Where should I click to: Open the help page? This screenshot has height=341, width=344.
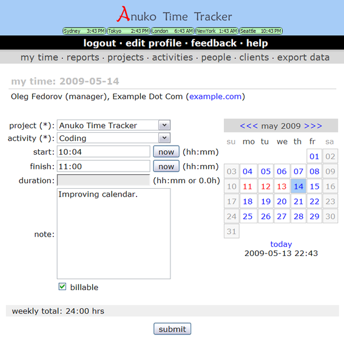pos(257,43)
